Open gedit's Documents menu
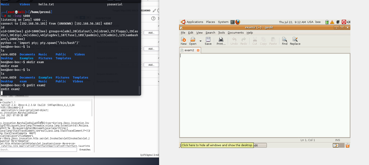The image size is (369, 165). pyautogui.click(x=236, y=32)
